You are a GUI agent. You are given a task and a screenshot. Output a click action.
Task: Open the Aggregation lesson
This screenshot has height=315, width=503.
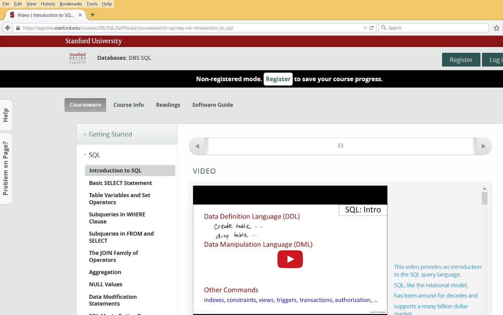coord(105,272)
